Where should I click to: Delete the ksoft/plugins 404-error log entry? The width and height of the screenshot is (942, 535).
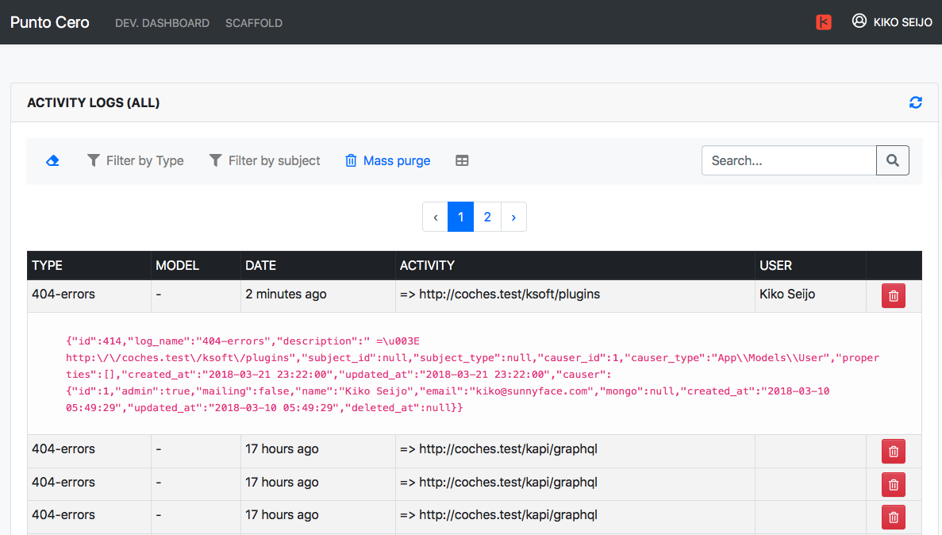[894, 296]
